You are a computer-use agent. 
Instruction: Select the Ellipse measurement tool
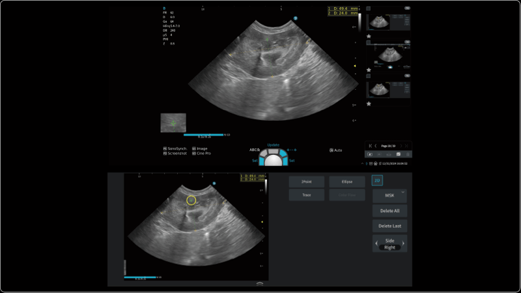pos(346,181)
